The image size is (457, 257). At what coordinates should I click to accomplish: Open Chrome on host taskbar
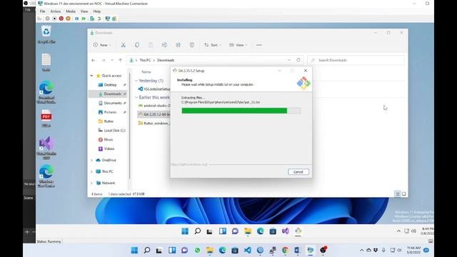(285, 250)
